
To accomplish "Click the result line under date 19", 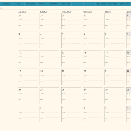I will (x=73, y=80).
